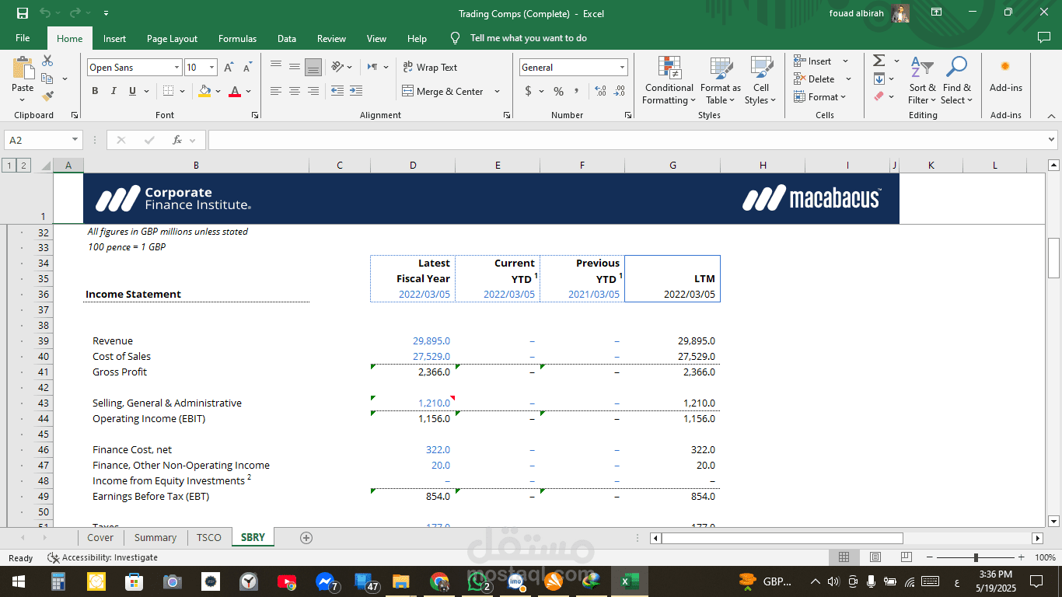Switch to Page Break Preview in status bar
Viewport: 1062px width, 597px height.
click(906, 557)
